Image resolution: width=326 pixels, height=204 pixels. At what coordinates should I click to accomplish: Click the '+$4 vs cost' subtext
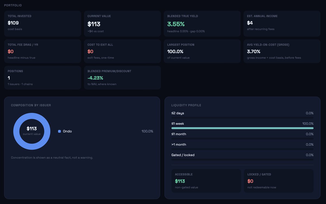click(x=96, y=31)
